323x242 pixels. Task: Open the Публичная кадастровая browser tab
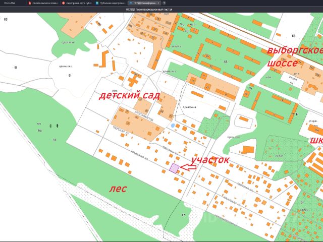point(110,3)
